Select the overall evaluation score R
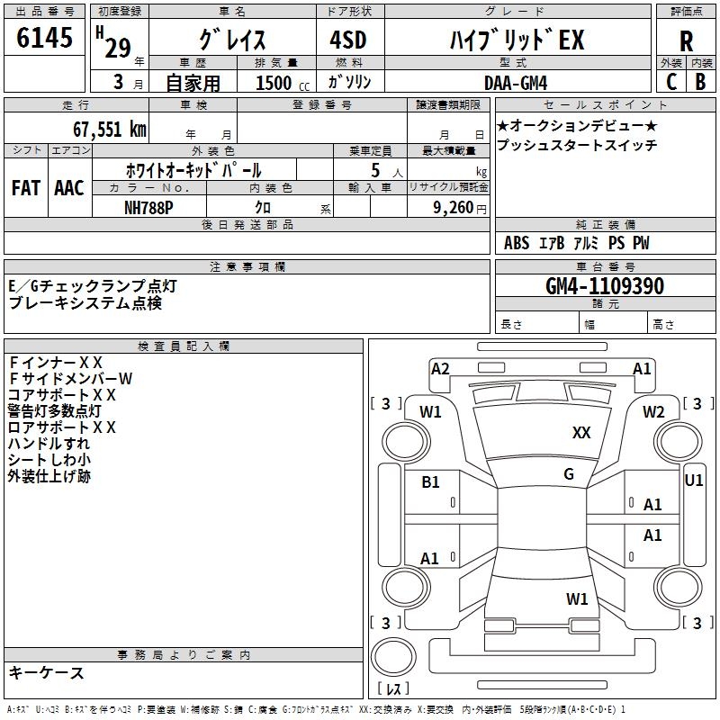 (686, 40)
